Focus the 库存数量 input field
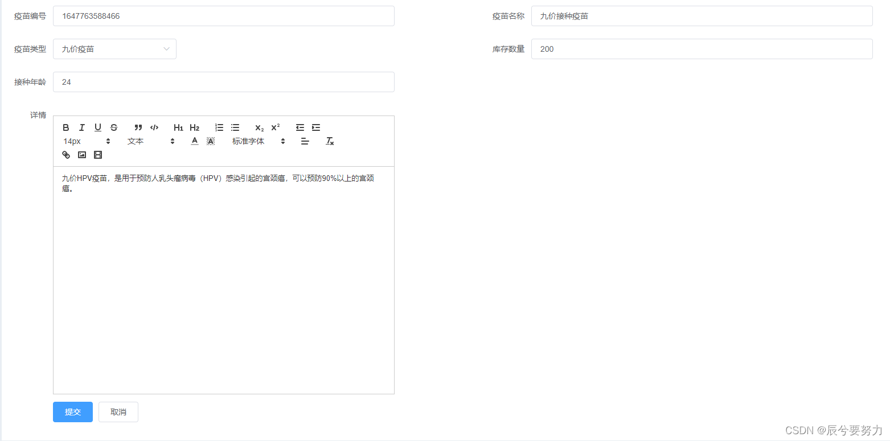The image size is (890, 441). coord(702,49)
